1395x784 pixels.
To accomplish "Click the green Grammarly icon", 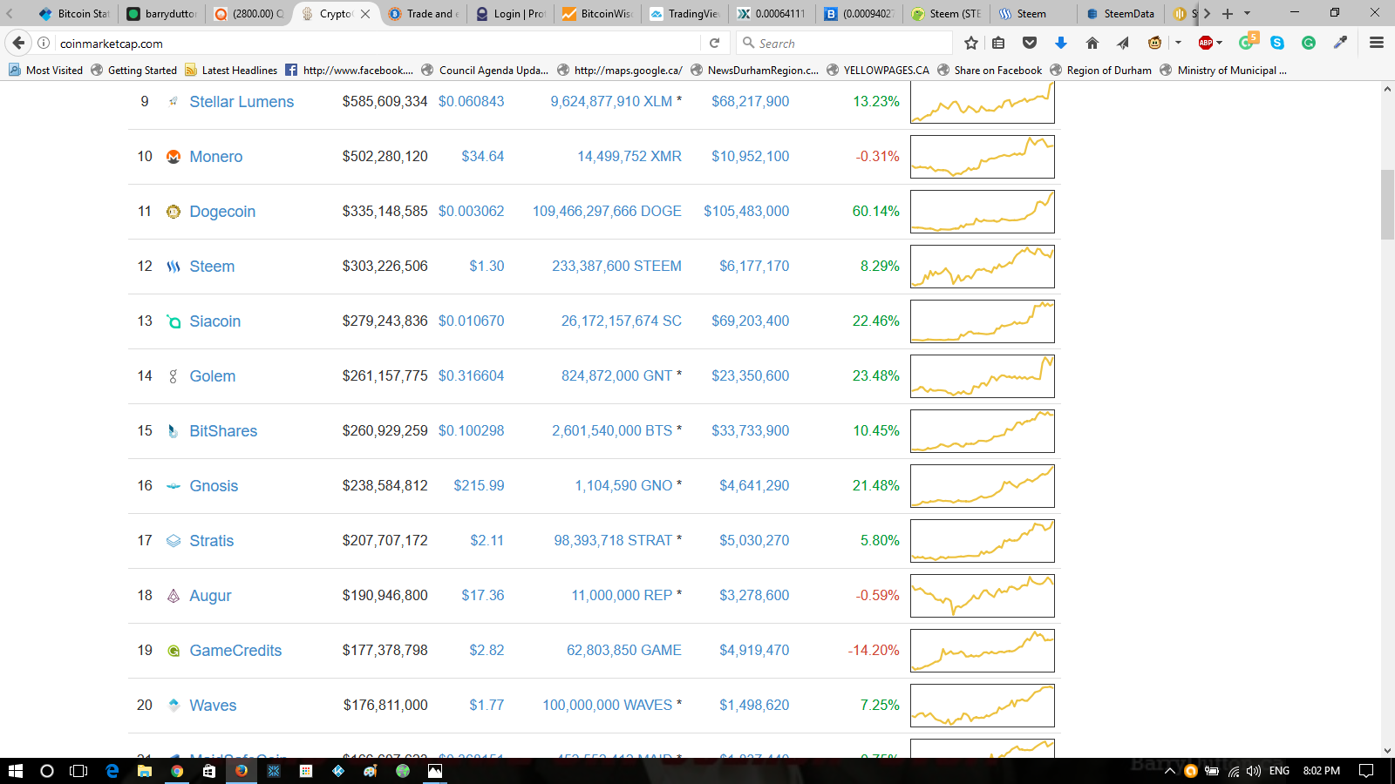I will click(x=1309, y=43).
